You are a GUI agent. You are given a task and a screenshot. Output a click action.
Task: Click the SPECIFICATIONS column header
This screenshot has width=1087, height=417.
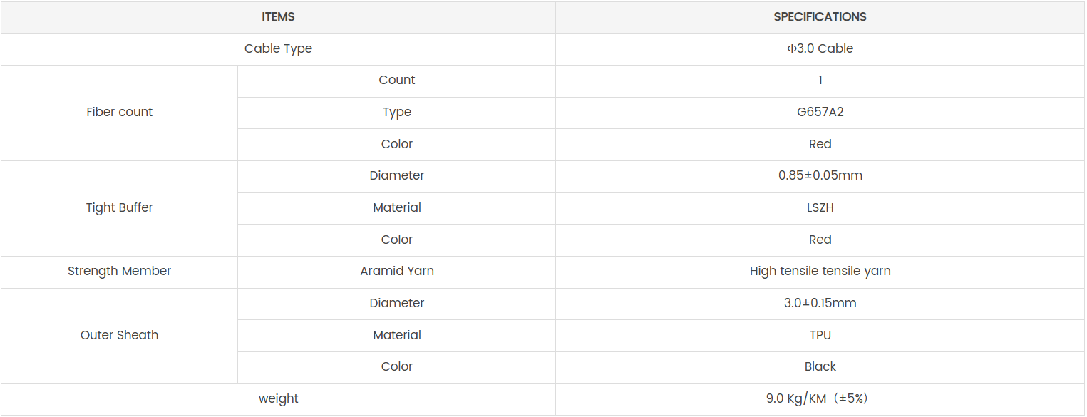820,17
